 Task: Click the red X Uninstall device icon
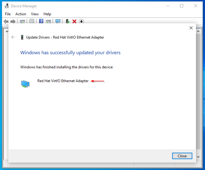pyautogui.click(x=74, y=21)
